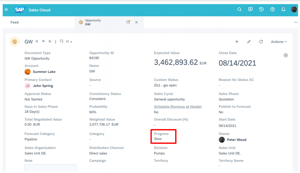Select the Close Date 08/14/2021
300x173 pixels.
click(x=238, y=63)
